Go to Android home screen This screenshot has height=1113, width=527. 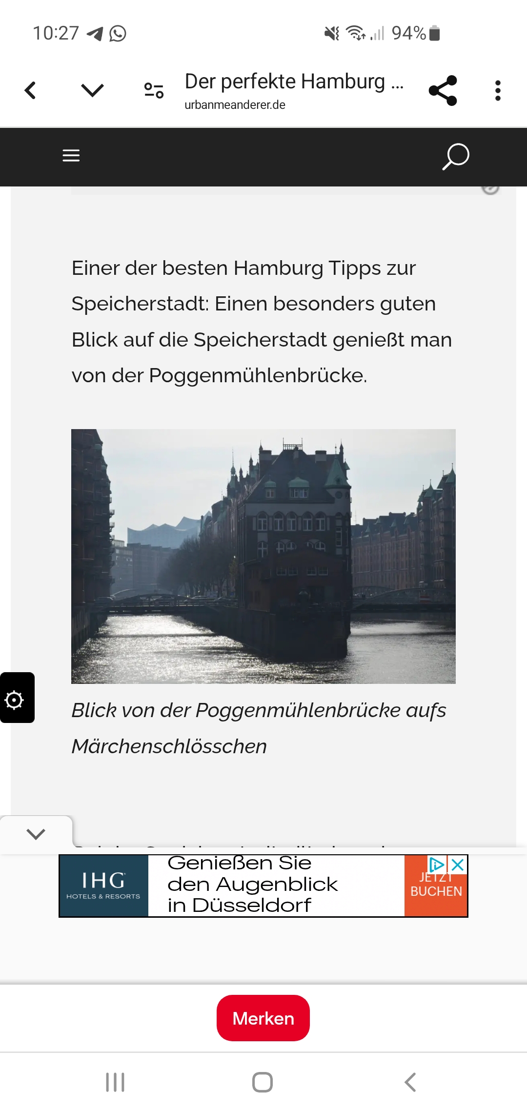[263, 1082]
